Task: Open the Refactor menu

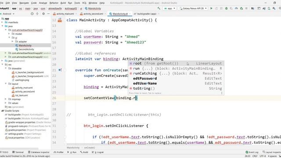Action: [54, 3]
